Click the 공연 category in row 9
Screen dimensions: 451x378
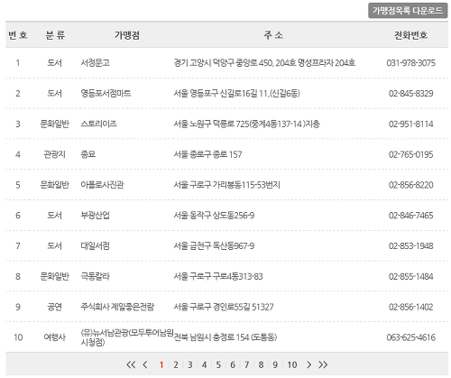point(54,307)
